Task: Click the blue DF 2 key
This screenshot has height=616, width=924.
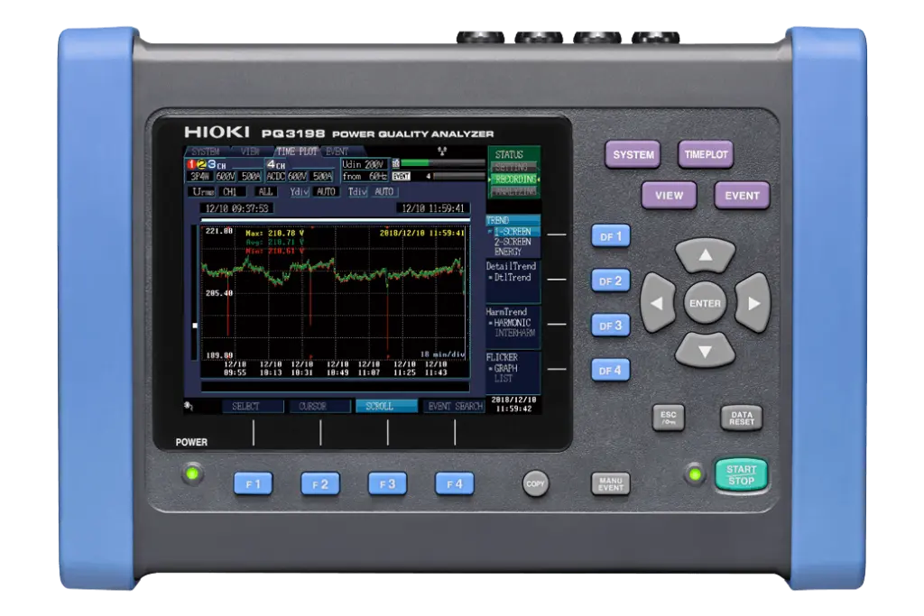Action: click(611, 280)
